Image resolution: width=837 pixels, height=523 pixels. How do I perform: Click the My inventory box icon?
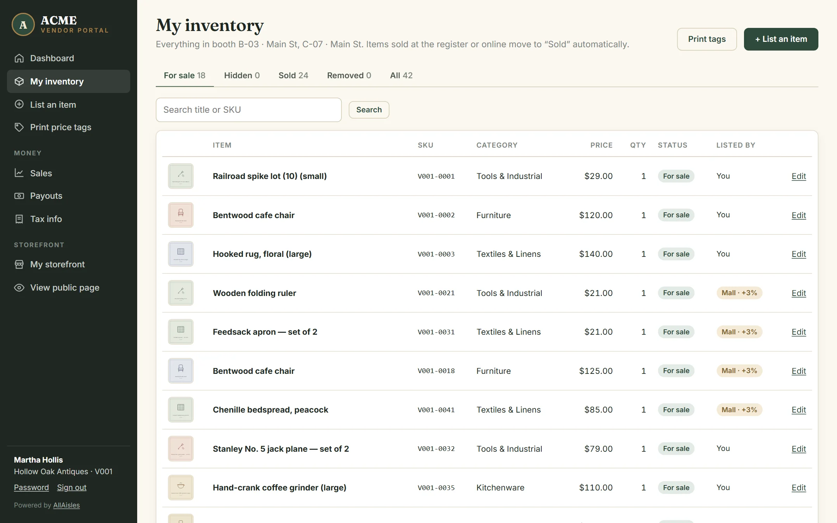coord(19,81)
